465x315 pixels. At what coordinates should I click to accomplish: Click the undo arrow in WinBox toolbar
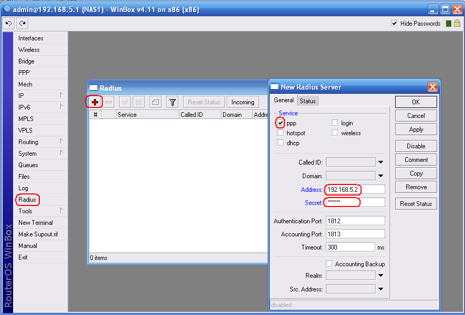(8, 23)
